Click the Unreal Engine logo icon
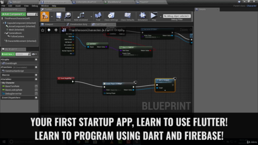Screen dimensions: 258x145 (2, 2)
